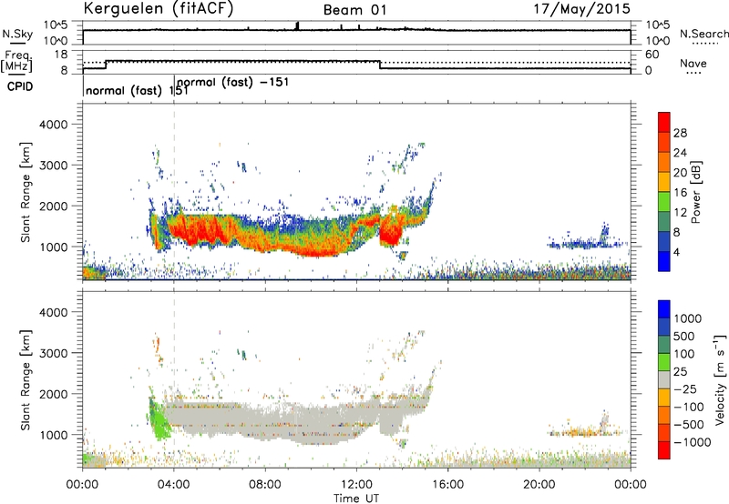
Task: Click the 'N.Search' legend label
Action: pos(703,34)
